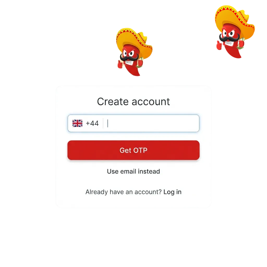The image size is (267, 267).
Task: Click the left thumbs-up hand of top-right mascot
Action: click(x=219, y=45)
